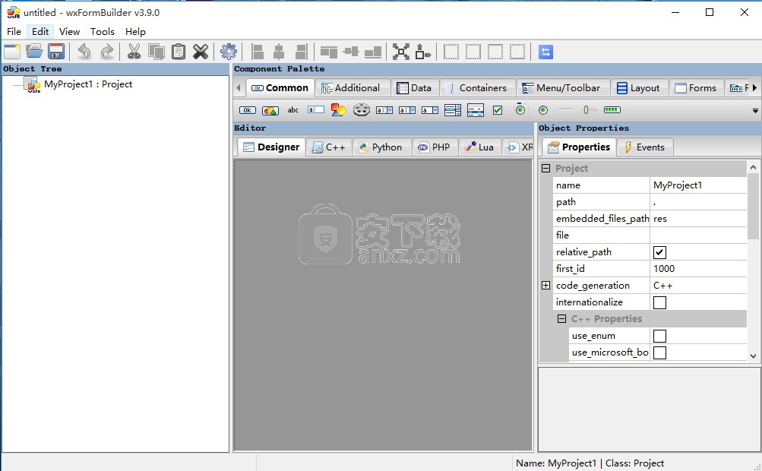Image resolution: width=762 pixels, height=471 pixels.
Task: Add an animation control film-reel icon
Action: tap(361, 110)
